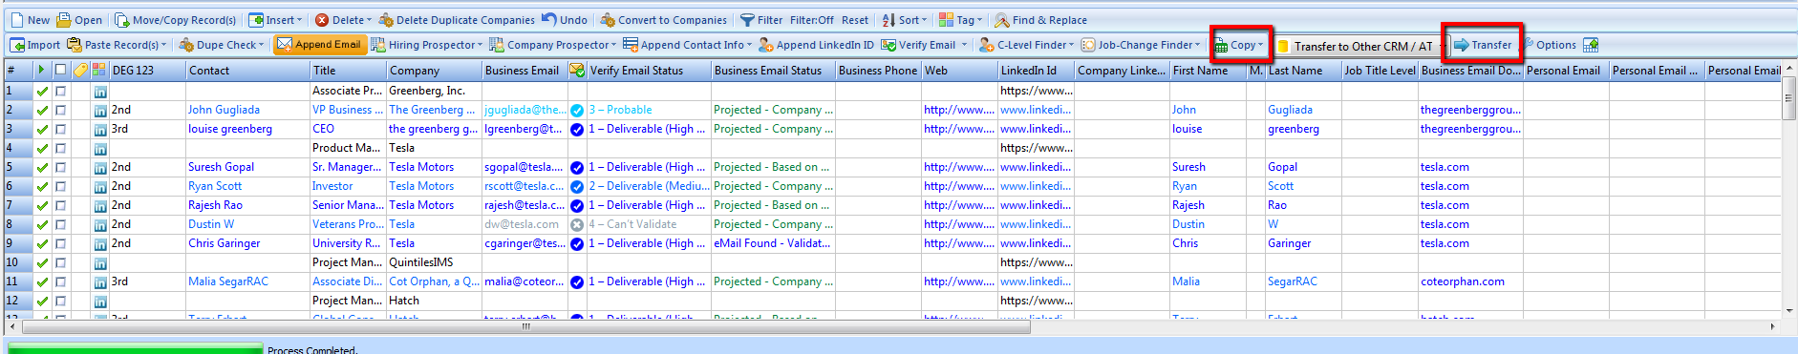This screenshot has height=354, width=1798.
Task: Click Append LinkedIn ID
Action: click(816, 45)
